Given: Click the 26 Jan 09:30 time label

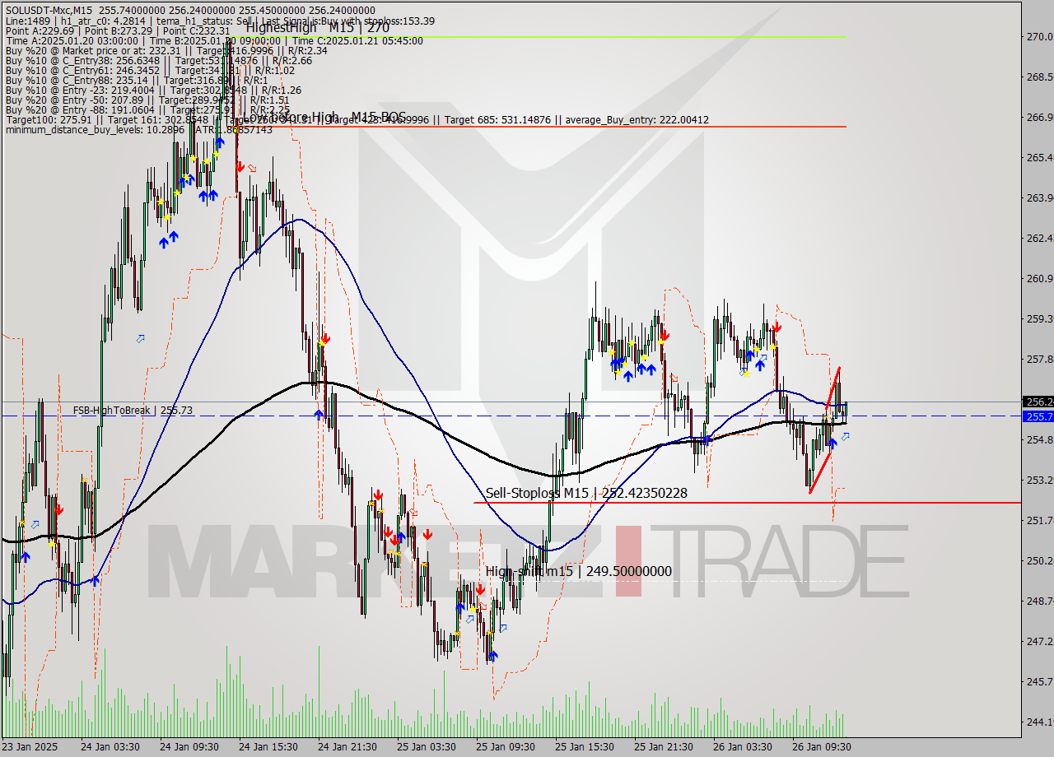Looking at the screenshot, I should tap(821, 747).
